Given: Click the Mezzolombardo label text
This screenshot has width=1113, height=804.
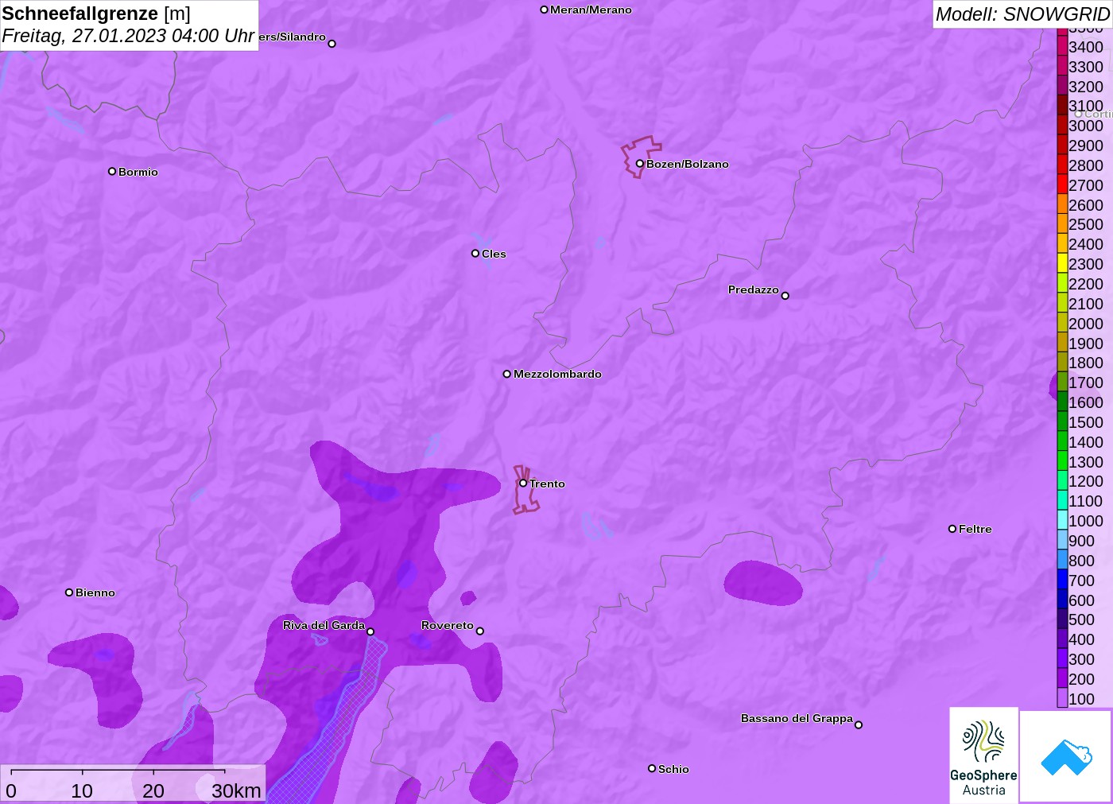Looking at the screenshot, I should point(557,374).
